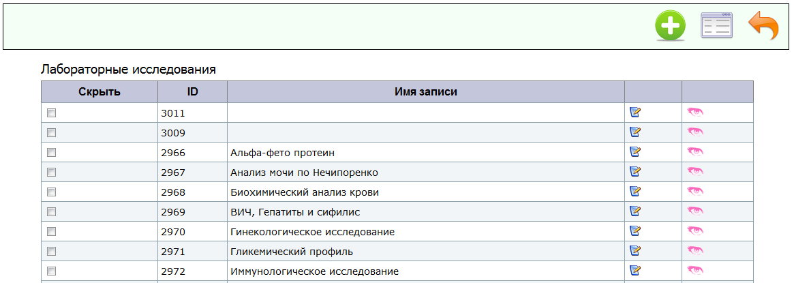Click the Имя записи column header
The image size is (794, 283).
[425, 92]
